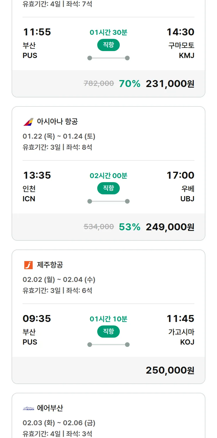This screenshot has width=217, height=438.
Task: Click the 53% discount label
Action: coord(130,227)
